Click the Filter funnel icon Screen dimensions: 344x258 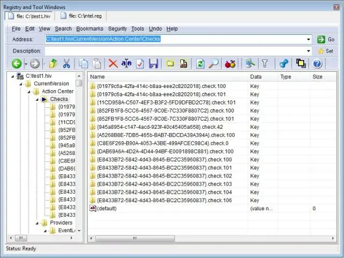pyautogui.click(x=265, y=64)
